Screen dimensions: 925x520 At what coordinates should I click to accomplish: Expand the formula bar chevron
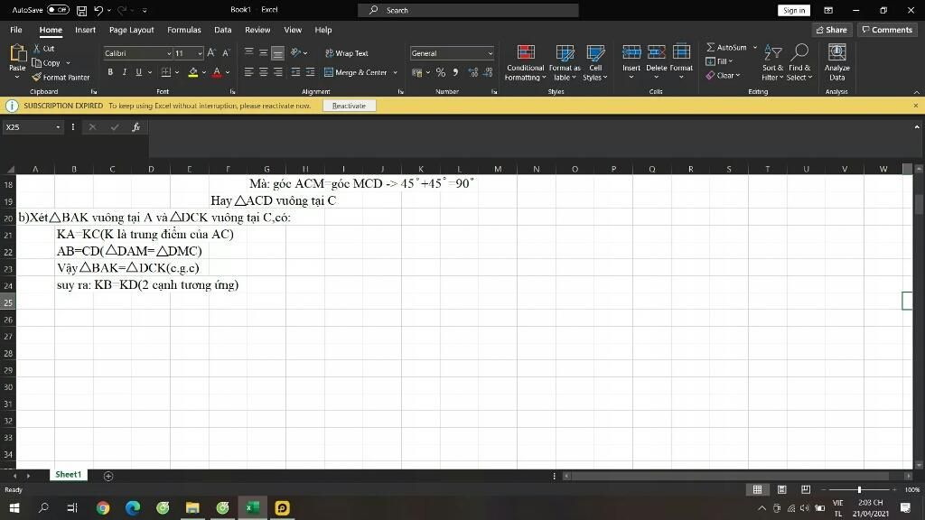pos(917,126)
